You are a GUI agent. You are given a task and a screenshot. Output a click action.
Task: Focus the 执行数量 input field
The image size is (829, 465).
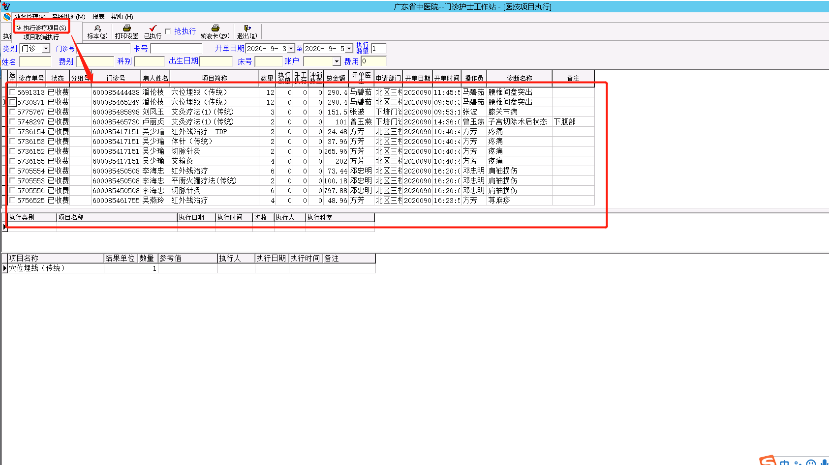pos(379,48)
